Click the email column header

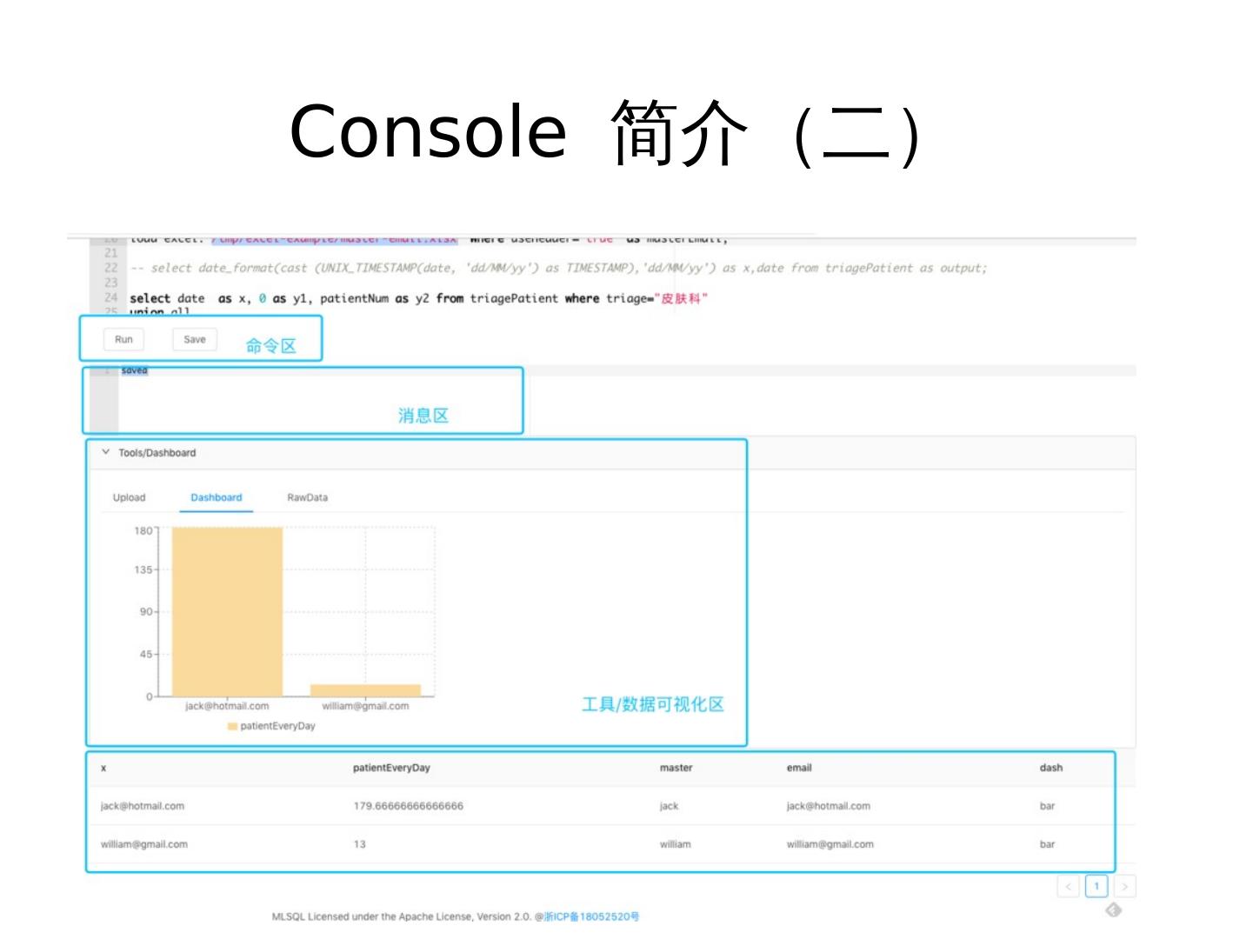[x=798, y=768]
